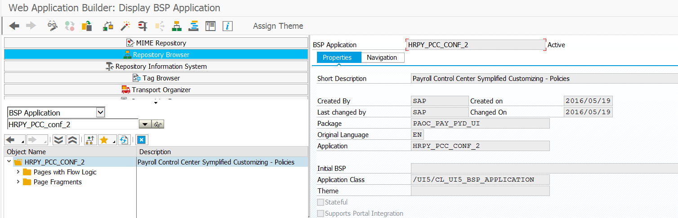Close object list blue X icon
This screenshot has height=218, width=678.
point(142,140)
